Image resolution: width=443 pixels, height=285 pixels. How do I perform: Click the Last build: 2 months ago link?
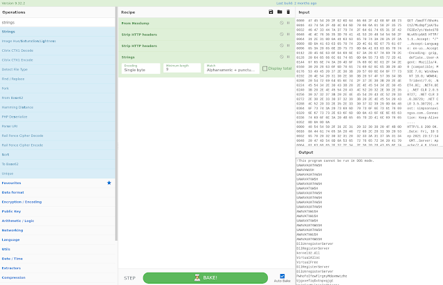point(296,3)
